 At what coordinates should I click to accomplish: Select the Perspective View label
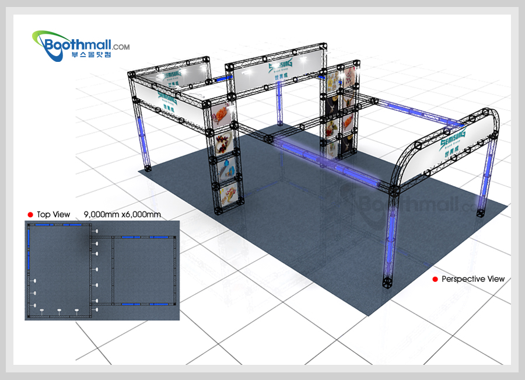point(473,279)
